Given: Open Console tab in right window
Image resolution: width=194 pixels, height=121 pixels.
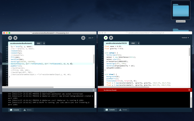Looking at the screenshot, I should 110,110.
